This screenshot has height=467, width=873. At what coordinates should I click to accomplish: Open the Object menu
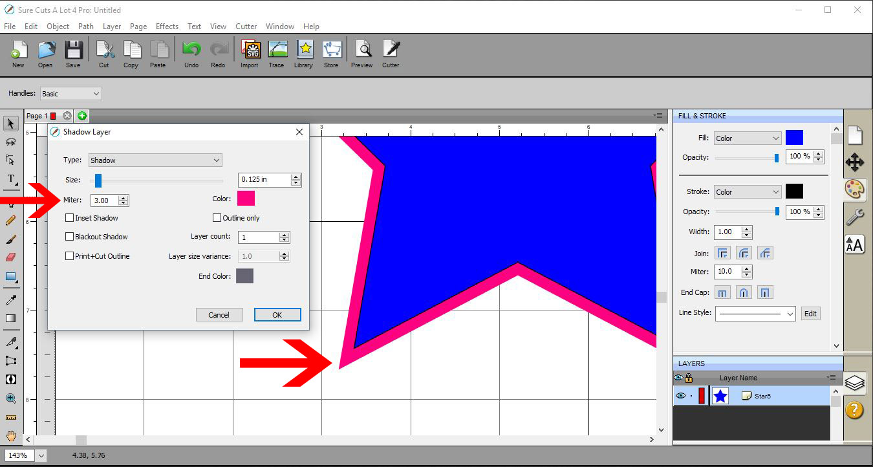58,27
